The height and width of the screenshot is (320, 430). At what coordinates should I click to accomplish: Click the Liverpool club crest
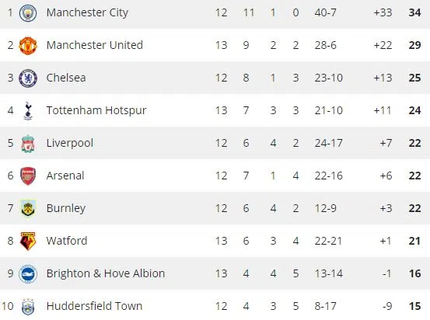pos(28,143)
